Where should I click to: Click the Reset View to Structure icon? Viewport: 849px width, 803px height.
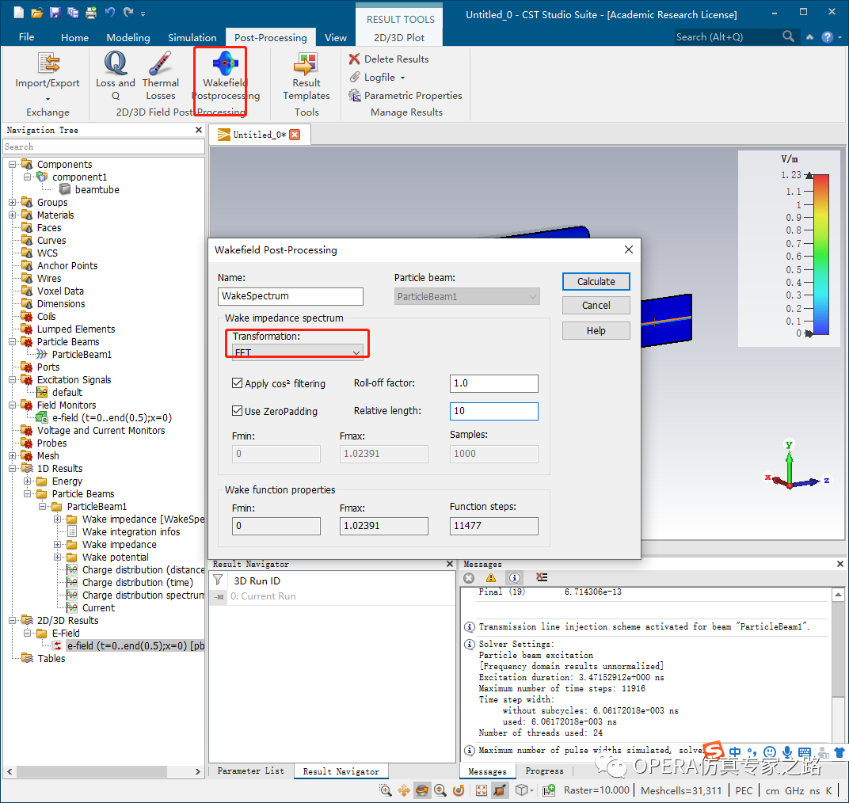pyautogui.click(x=482, y=790)
